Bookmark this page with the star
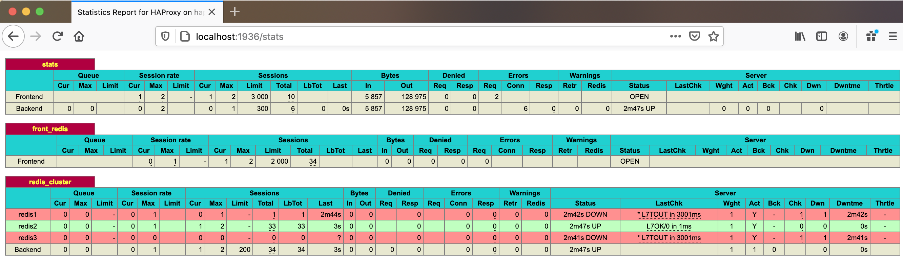The width and height of the screenshot is (903, 261). [x=713, y=36]
